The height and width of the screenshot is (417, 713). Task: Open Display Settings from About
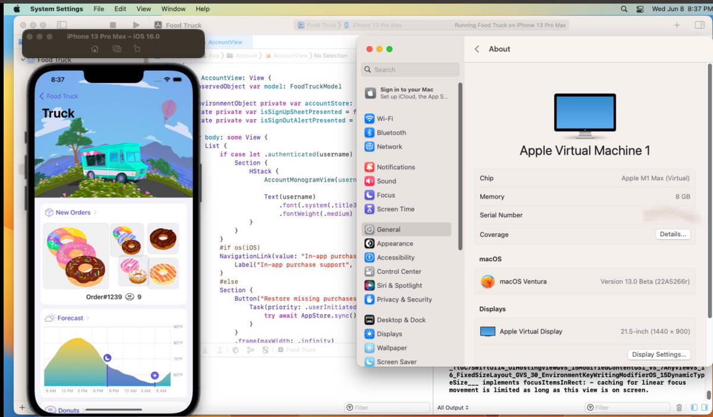pyautogui.click(x=659, y=355)
